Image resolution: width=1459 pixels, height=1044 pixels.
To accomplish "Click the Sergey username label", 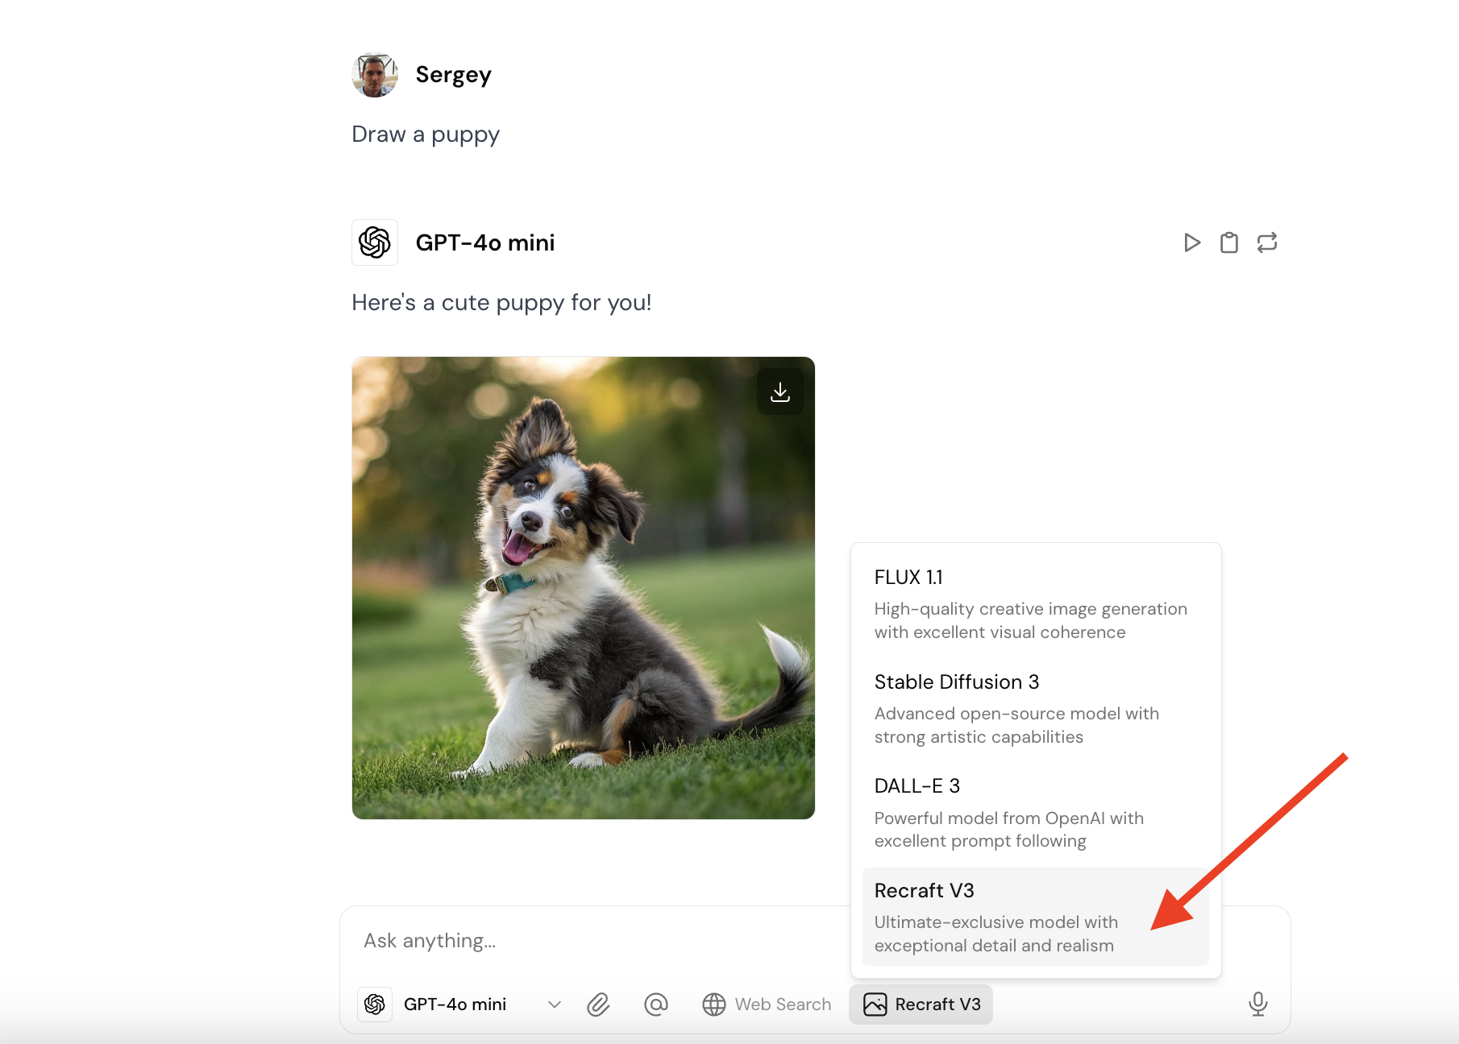I will 453,75.
